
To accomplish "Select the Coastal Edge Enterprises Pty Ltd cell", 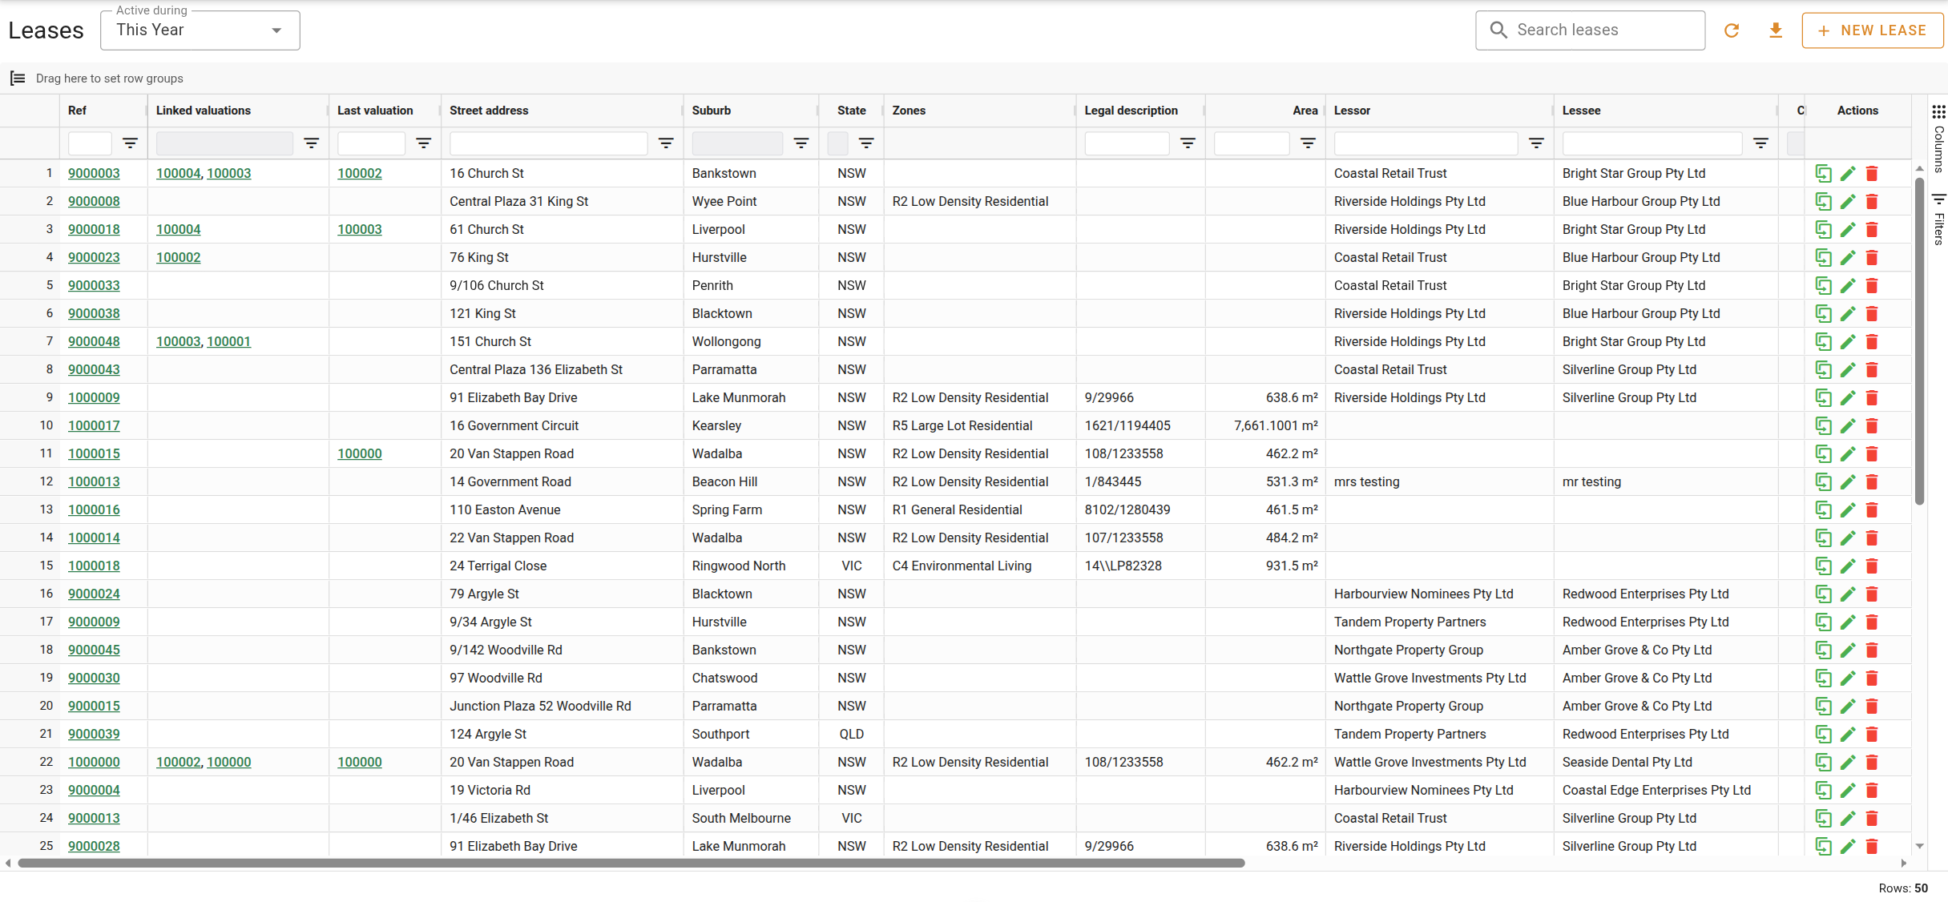I will (x=1664, y=790).
